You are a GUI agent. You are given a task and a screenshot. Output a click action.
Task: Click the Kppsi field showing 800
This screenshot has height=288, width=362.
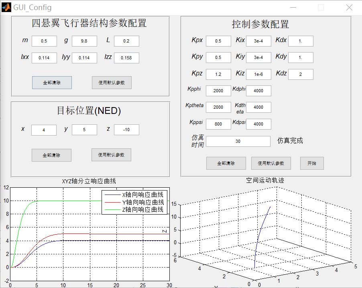click(218, 124)
